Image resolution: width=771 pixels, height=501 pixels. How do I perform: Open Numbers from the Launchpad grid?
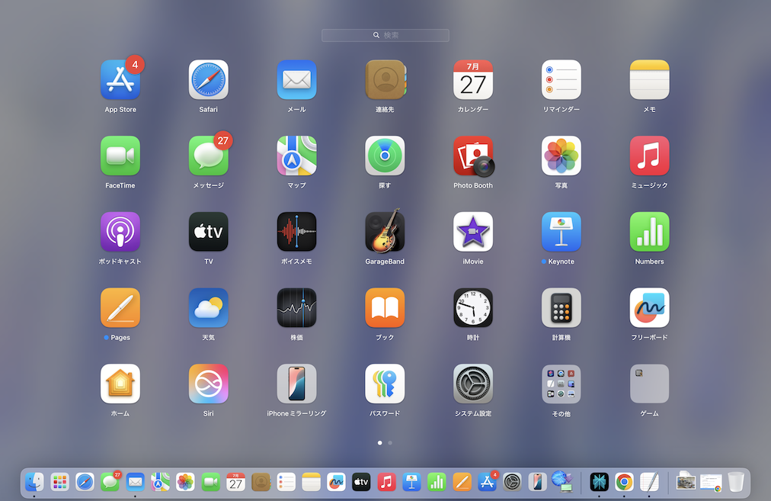coord(650,232)
